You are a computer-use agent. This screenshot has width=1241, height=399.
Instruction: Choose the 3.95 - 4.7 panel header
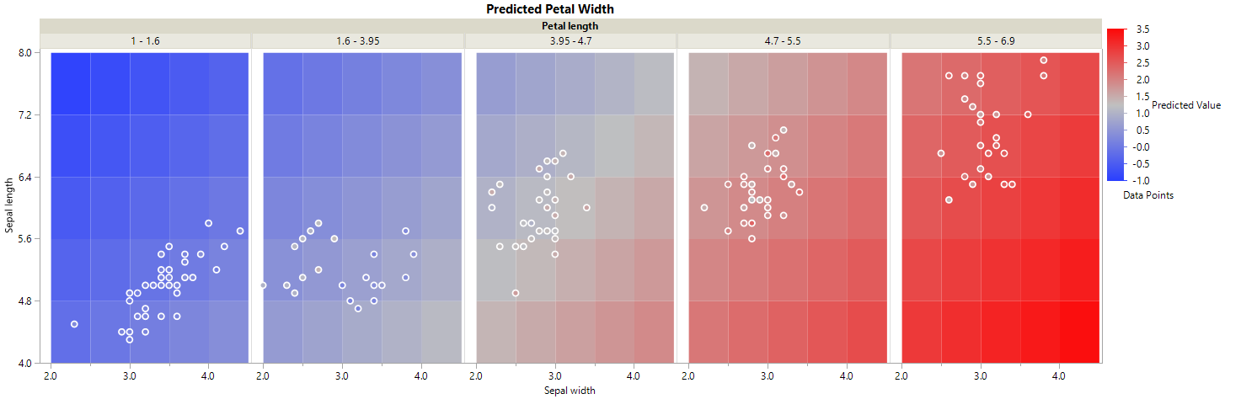pyautogui.click(x=570, y=40)
